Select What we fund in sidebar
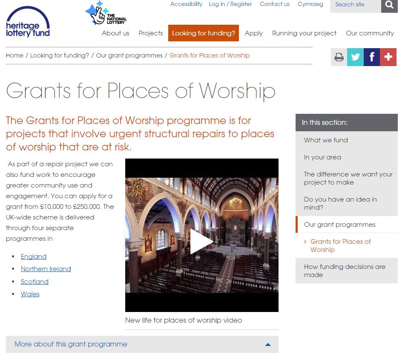411x361 pixels. (x=326, y=140)
